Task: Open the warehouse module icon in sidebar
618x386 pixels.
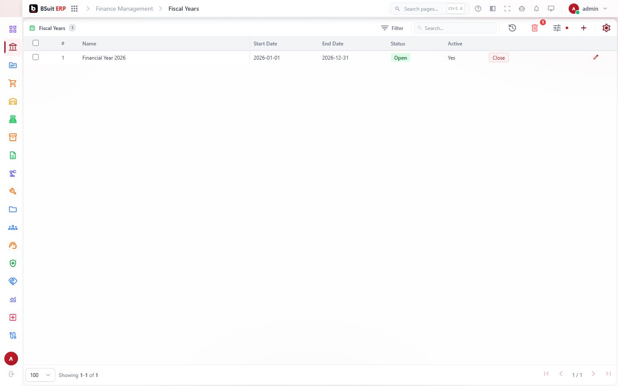Action: tap(13, 101)
